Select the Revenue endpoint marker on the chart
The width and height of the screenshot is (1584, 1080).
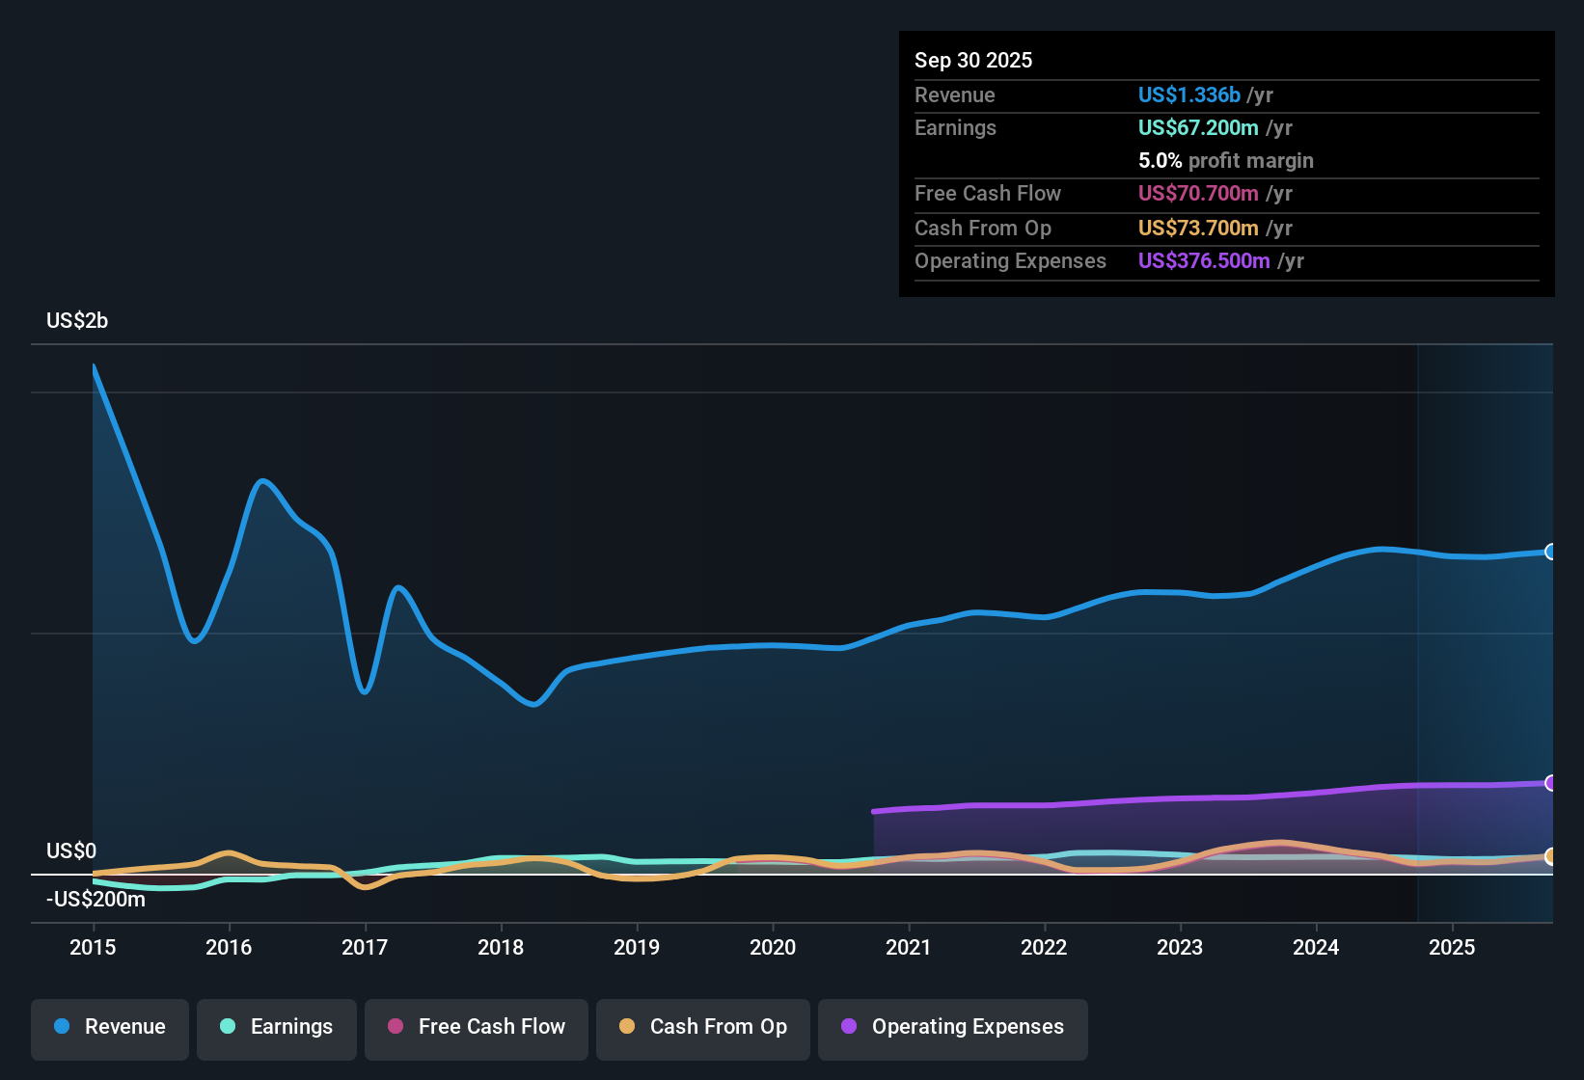(x=1551, y=551)
